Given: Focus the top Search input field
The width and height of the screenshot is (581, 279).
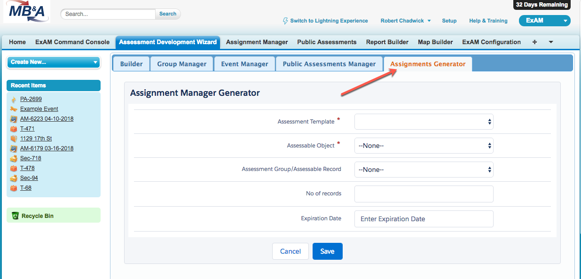Looking at the screenshot, I should 108,14.
